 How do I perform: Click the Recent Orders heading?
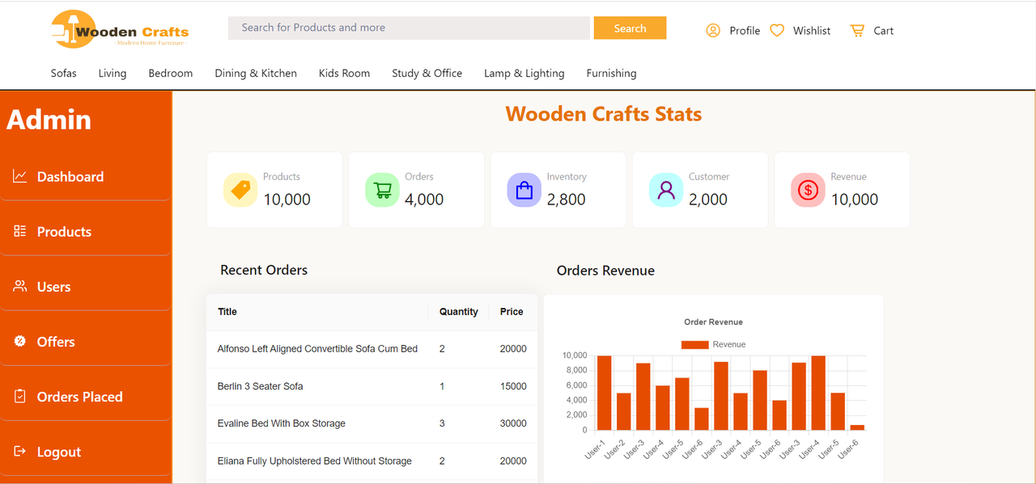point(264,270)
